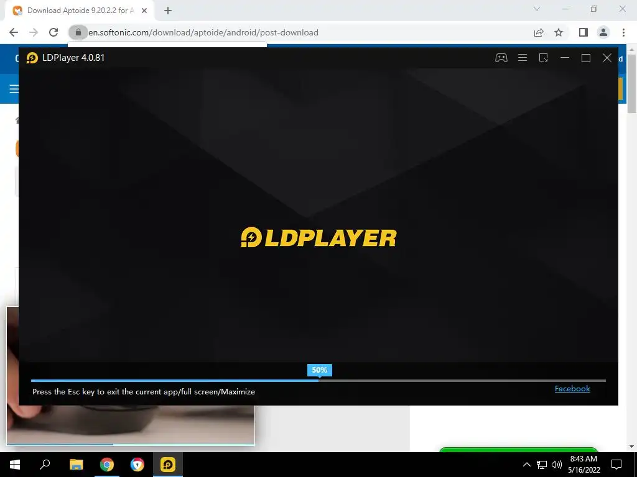Reload the Softonic page
This screenshot has height=477, width=637.
53,32
